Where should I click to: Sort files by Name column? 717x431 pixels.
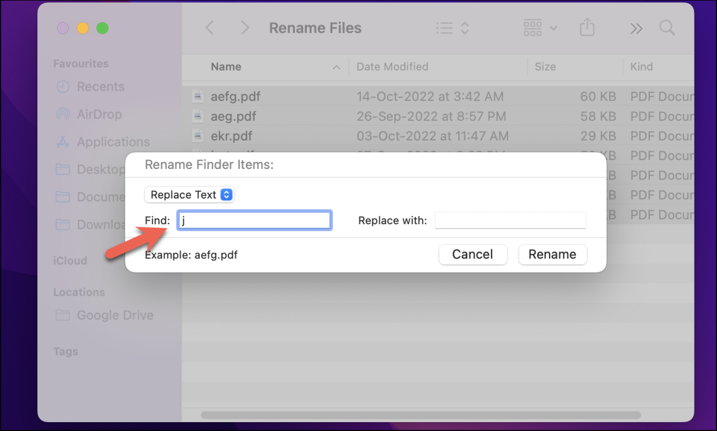point(226,67)
